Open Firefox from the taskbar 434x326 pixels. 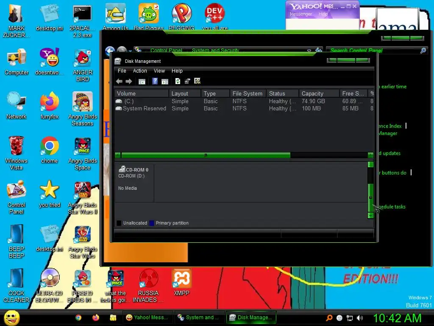tap(96, 318)
